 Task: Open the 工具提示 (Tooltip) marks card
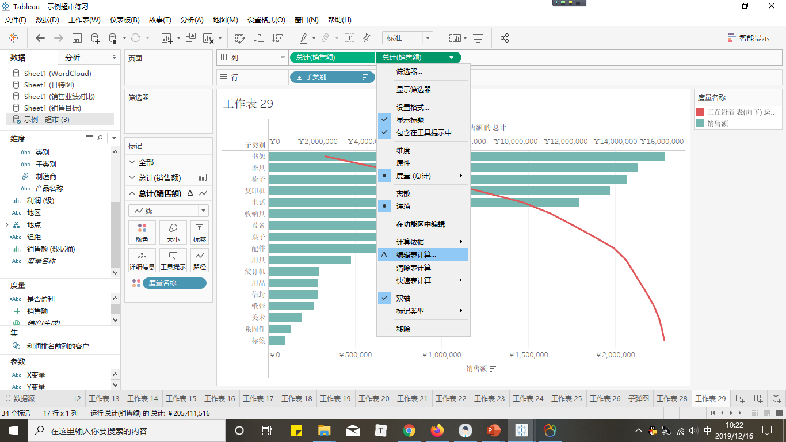tap(173, 260)
